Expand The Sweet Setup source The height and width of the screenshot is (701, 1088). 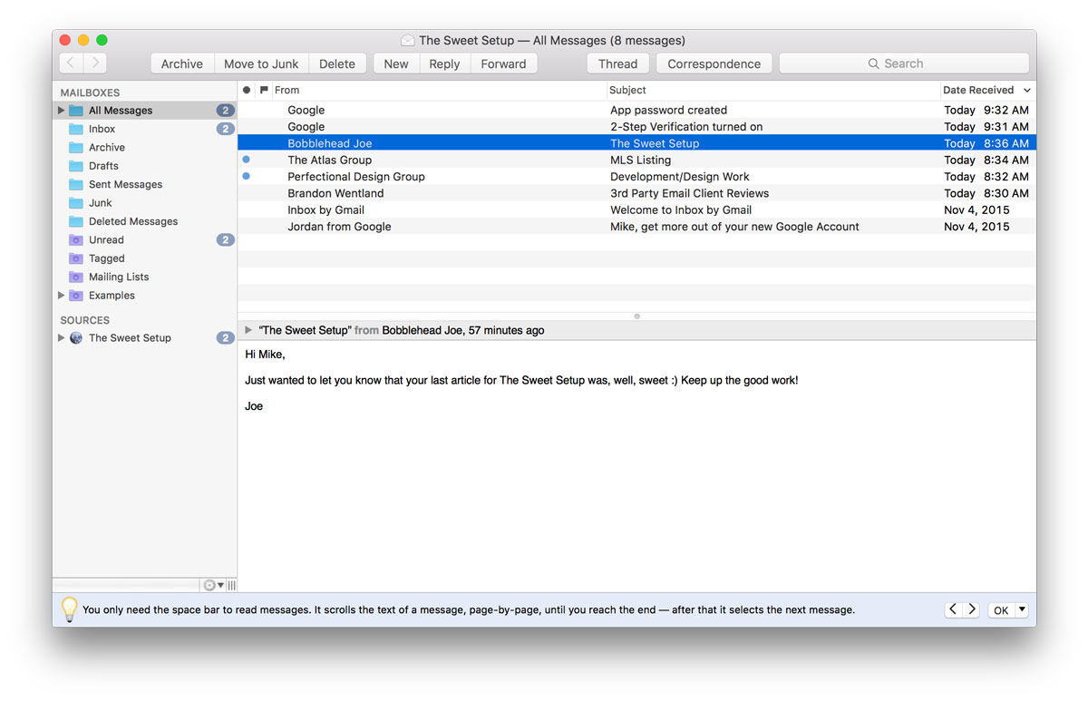62,338
